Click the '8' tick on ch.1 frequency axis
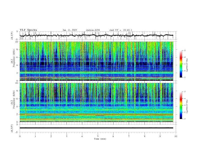 17,49
